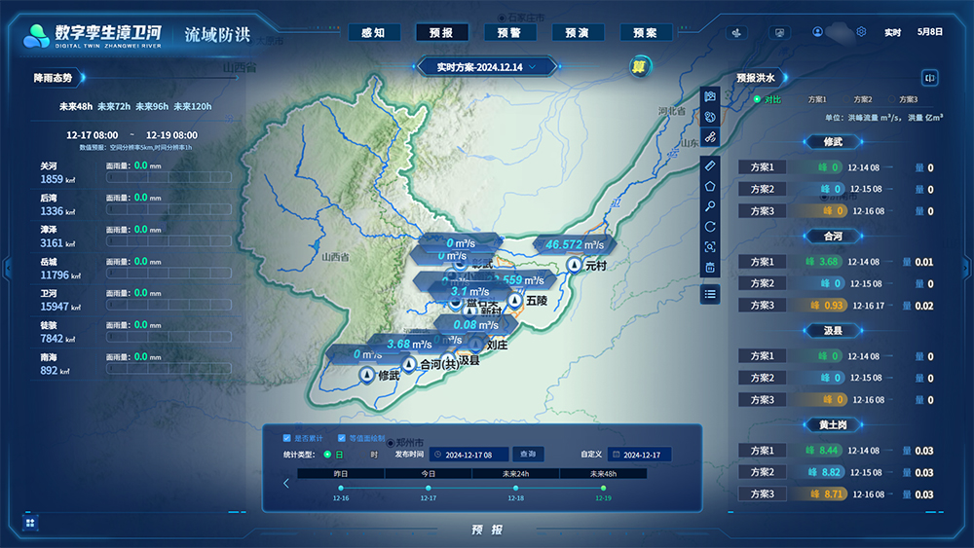Open the 实时方案-2024.12.14 dropdown
The width and height of the screenshot is (974, 548).
pos(486,67)
